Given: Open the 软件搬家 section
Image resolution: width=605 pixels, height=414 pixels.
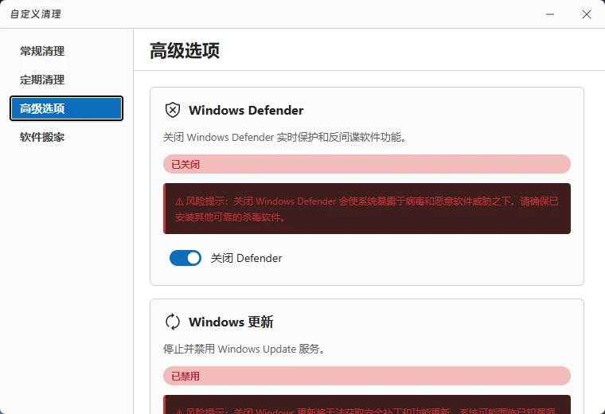Looking at the screenshot, I should click(66, 137).
